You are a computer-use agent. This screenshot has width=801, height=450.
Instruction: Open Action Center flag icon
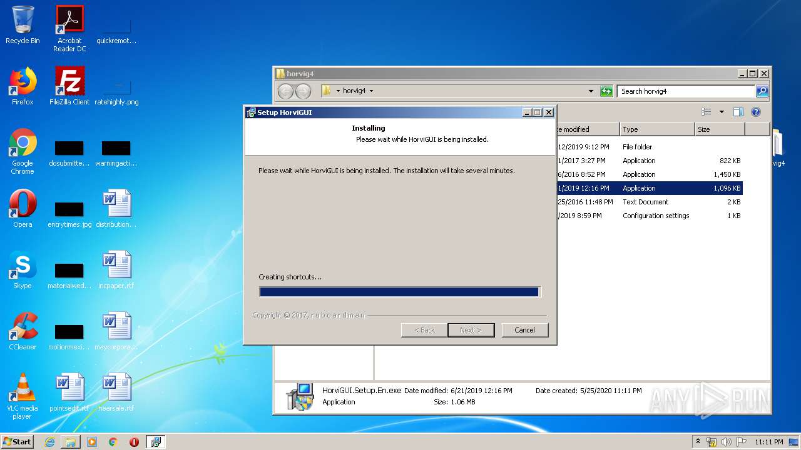click(740, 442)
